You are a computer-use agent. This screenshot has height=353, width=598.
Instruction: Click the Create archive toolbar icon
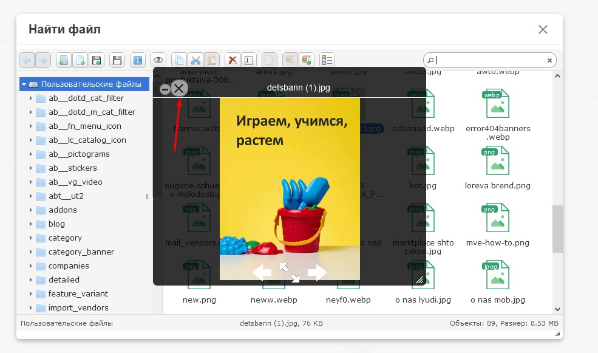coord(306,60)
